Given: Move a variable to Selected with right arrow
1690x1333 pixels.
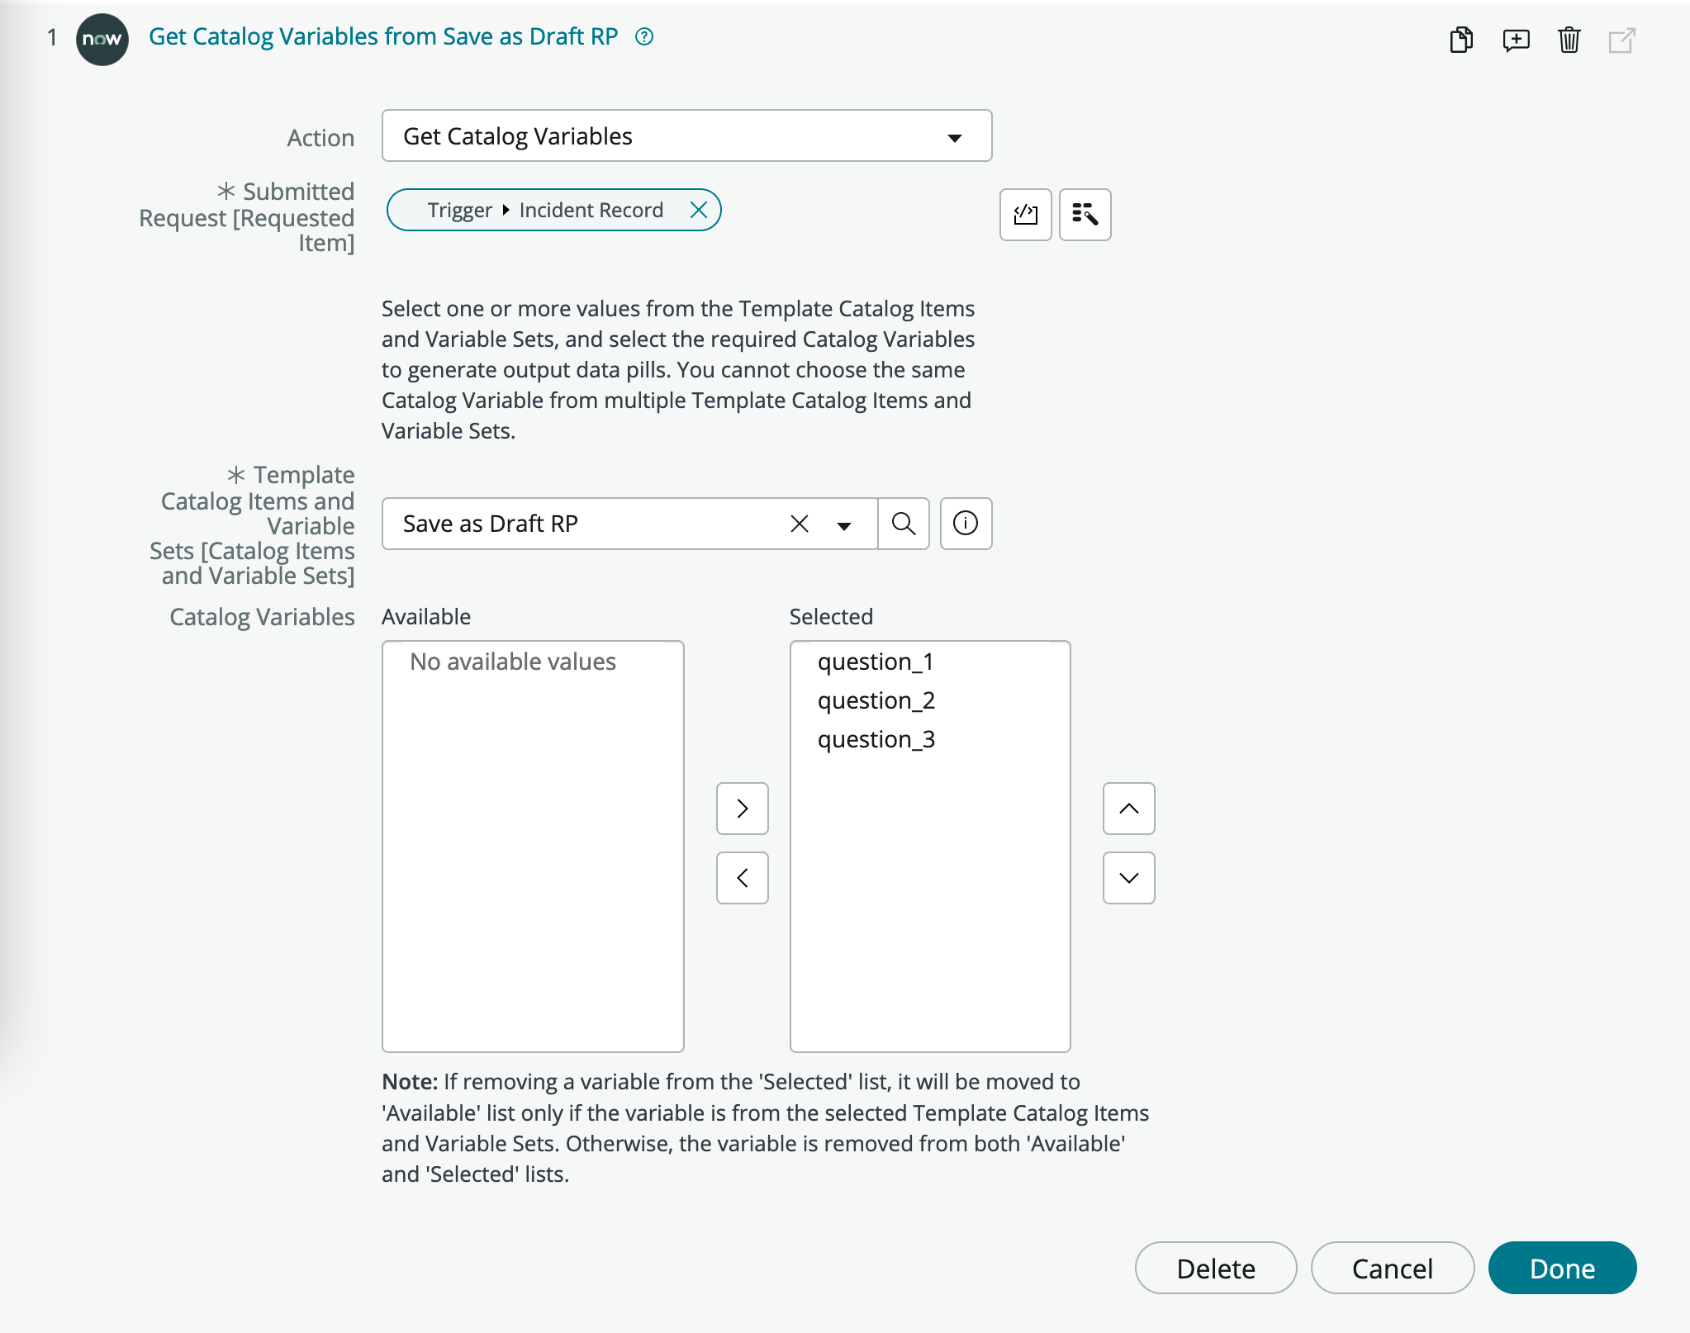Looking at the screenshot, I should [742, 809].
